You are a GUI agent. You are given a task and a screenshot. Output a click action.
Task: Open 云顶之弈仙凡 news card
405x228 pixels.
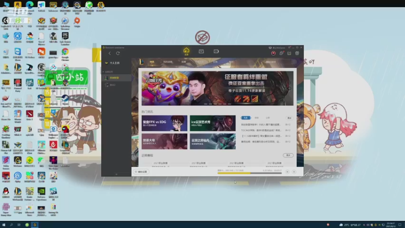coord(213,141)
